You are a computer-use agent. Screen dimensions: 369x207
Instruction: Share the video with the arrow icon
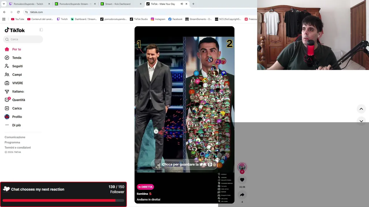[242, 195]
